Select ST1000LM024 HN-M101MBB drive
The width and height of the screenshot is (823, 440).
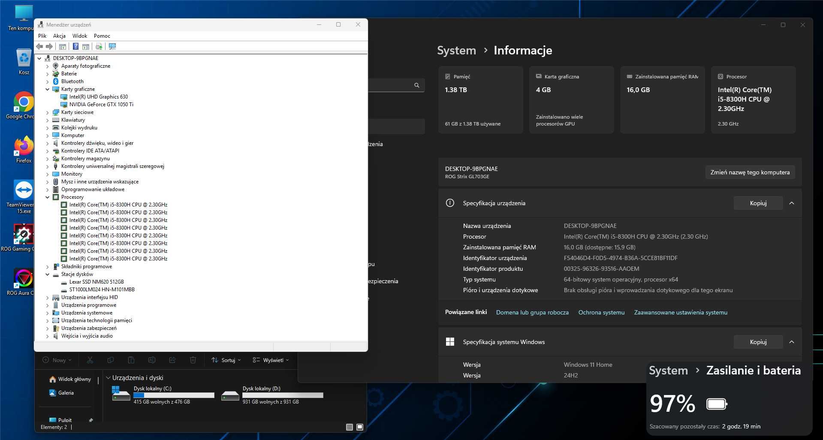pyautogui.click(x=98, y=290)
